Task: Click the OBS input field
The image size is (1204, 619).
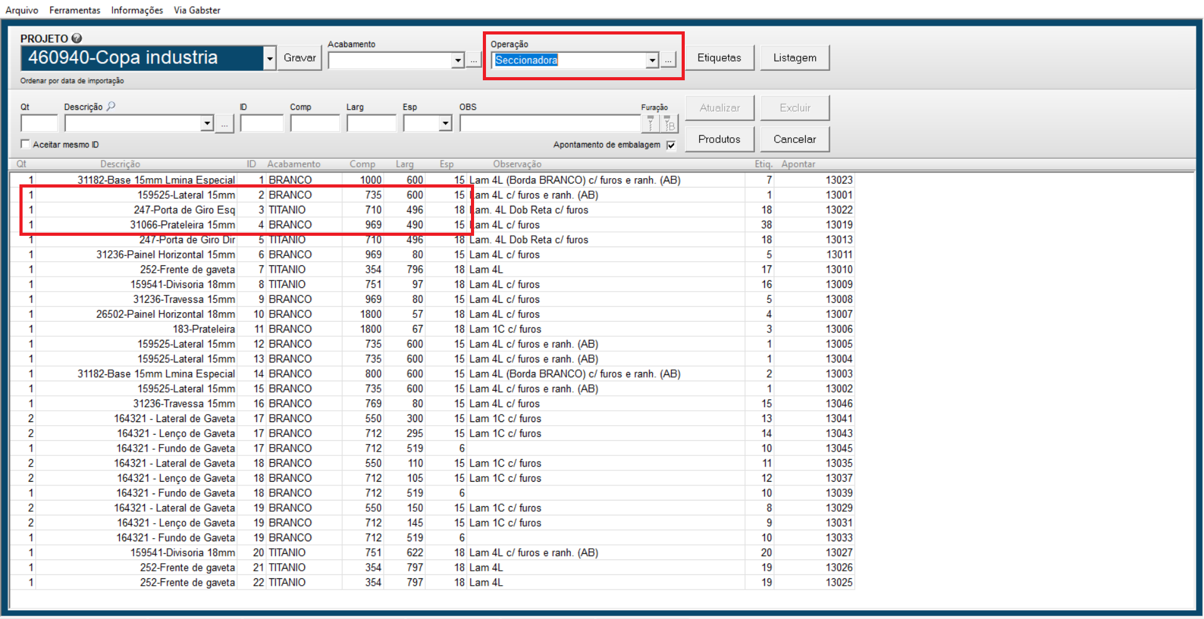Action: [550, 123]
